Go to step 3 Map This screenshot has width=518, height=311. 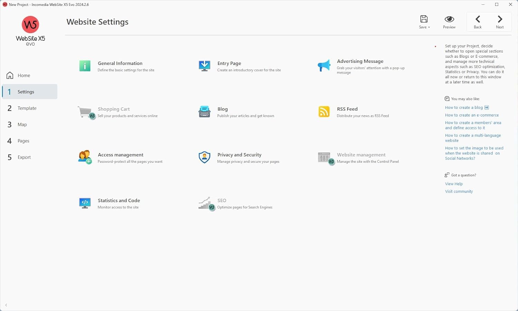(x=30, y=124)
